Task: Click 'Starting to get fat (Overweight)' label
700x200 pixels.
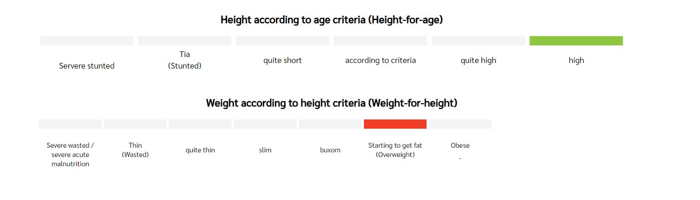Action: click(x=395, y=150)
